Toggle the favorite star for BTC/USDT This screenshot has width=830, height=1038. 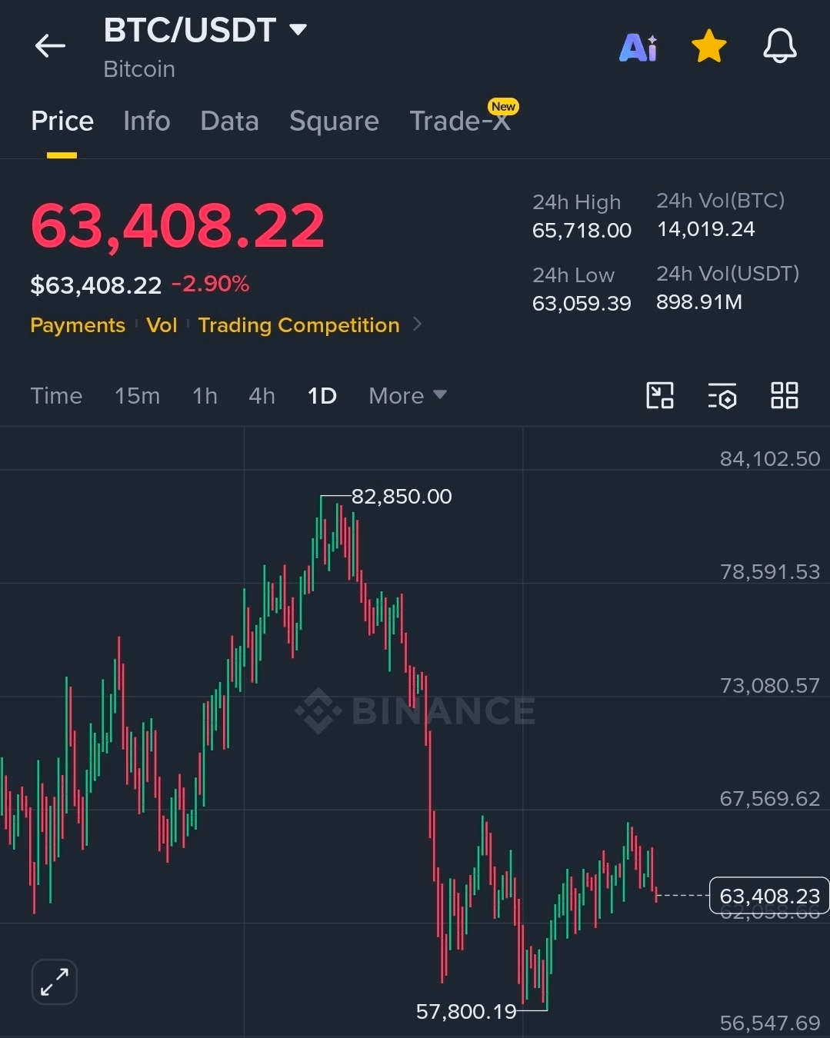coord(708,46)
